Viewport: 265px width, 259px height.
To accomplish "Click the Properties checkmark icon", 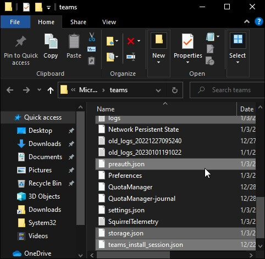I will click(187, 41).
